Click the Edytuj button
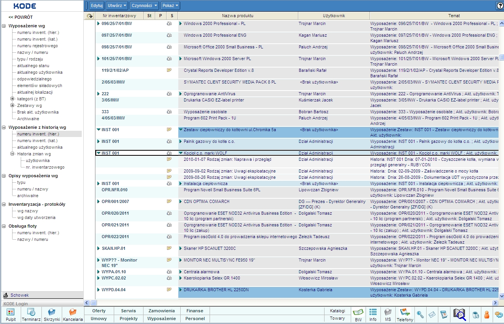 (96, 5)
